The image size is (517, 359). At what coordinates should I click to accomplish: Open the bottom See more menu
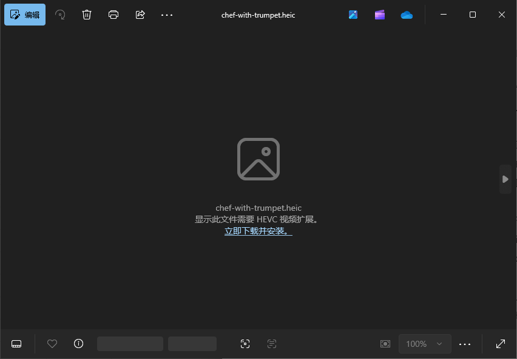click(465, 344)
